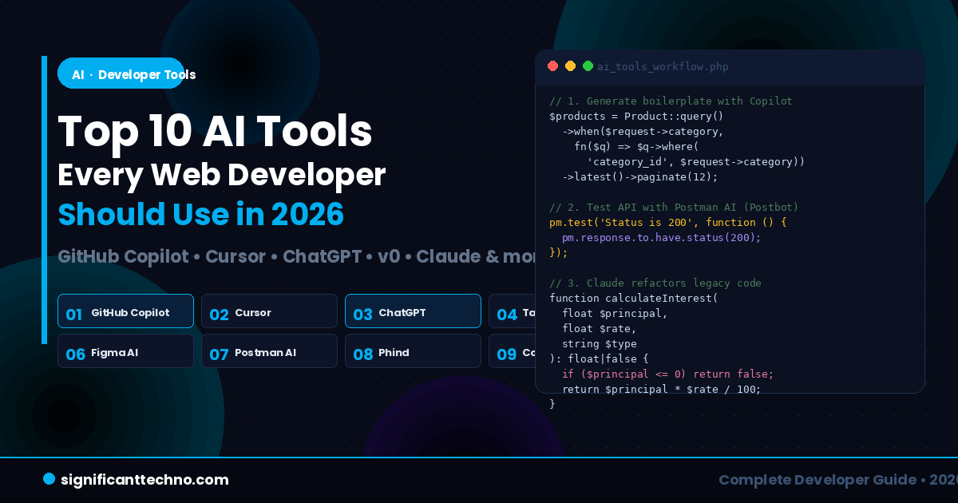
Task: Click the 'fn($q) => $q->where(' line
Action: tap(636, 147)
